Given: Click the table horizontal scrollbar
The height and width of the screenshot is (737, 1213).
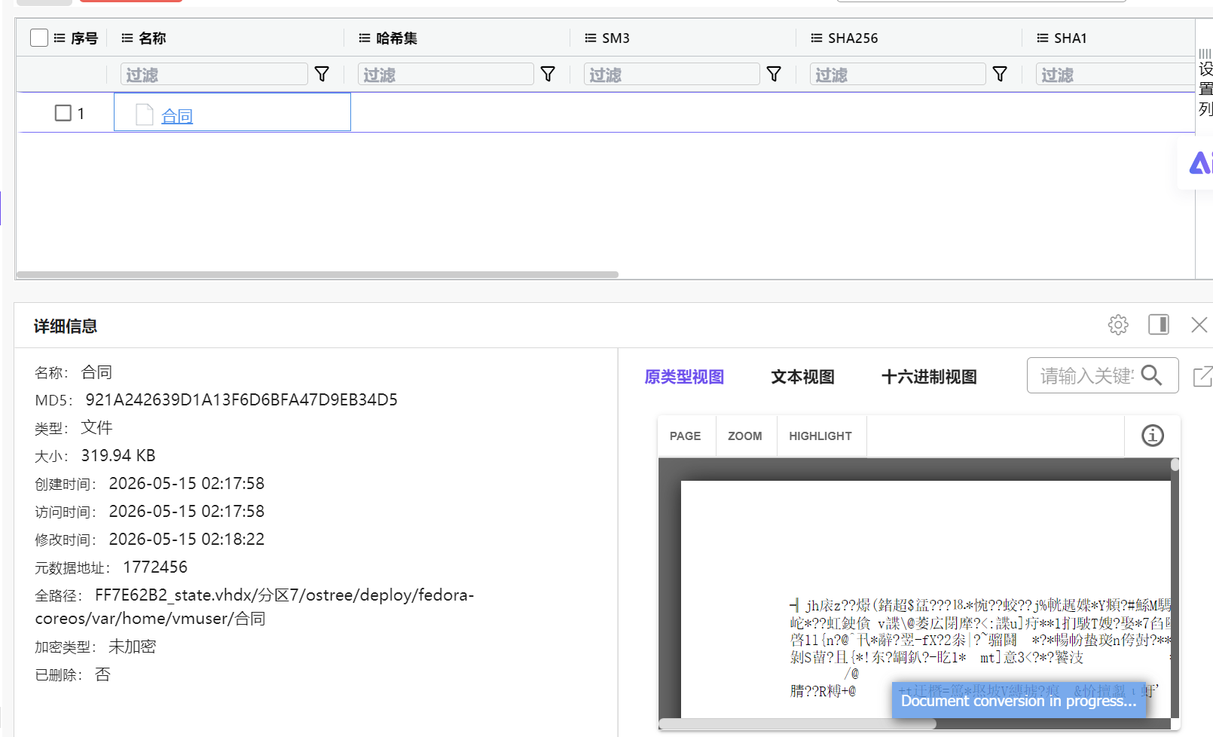Looking at the screenshot, I should [x=317, y=275].
